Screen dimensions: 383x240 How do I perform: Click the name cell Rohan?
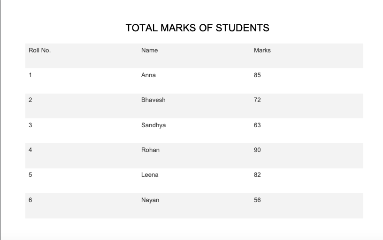(x=150, y=150)
